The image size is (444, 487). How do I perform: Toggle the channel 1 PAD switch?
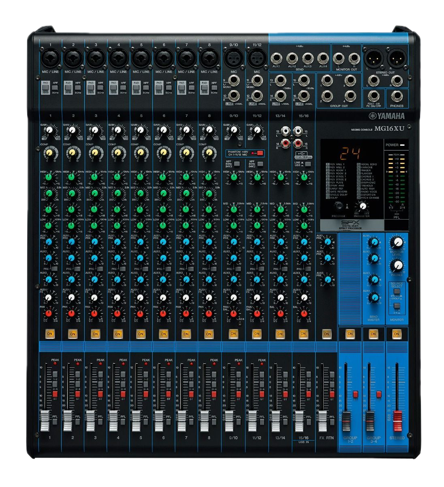[x=45, y=87]
